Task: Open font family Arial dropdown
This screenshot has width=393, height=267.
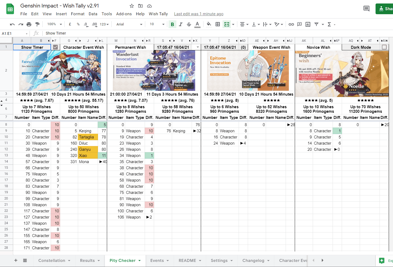Action: (x=129, y=24)
